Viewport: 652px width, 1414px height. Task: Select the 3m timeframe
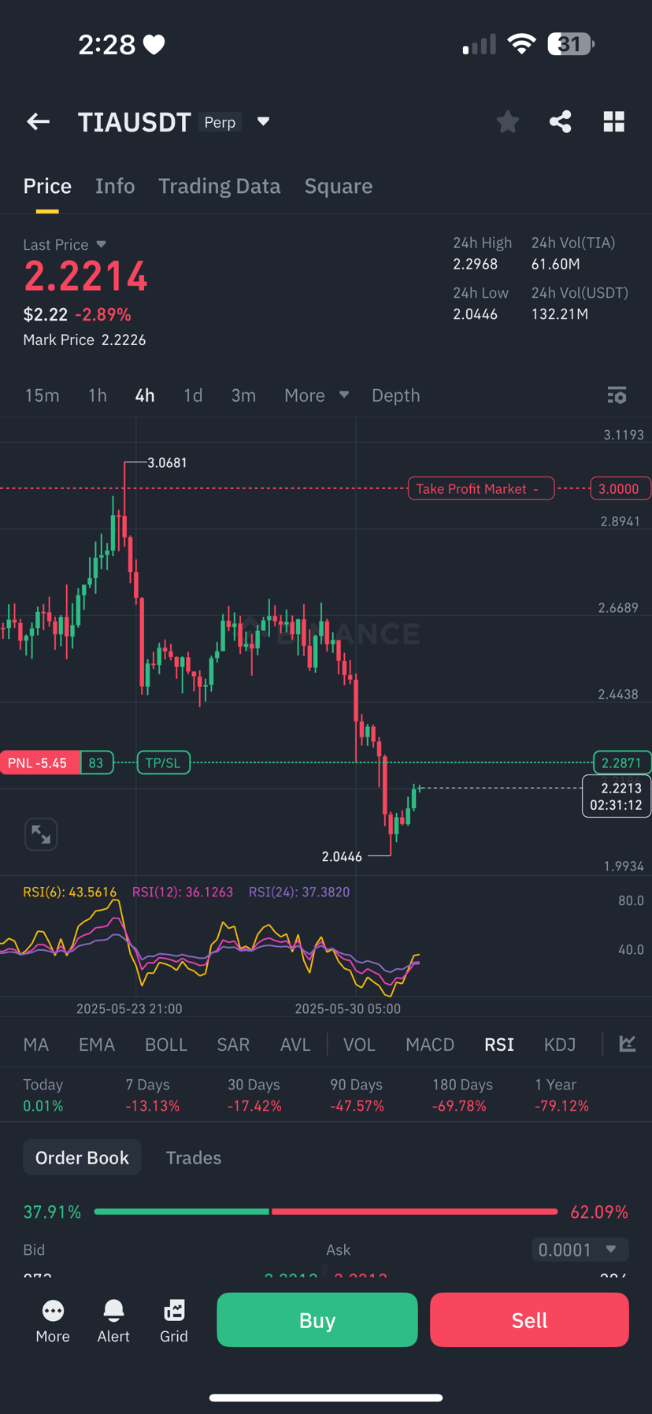[243, 395]
